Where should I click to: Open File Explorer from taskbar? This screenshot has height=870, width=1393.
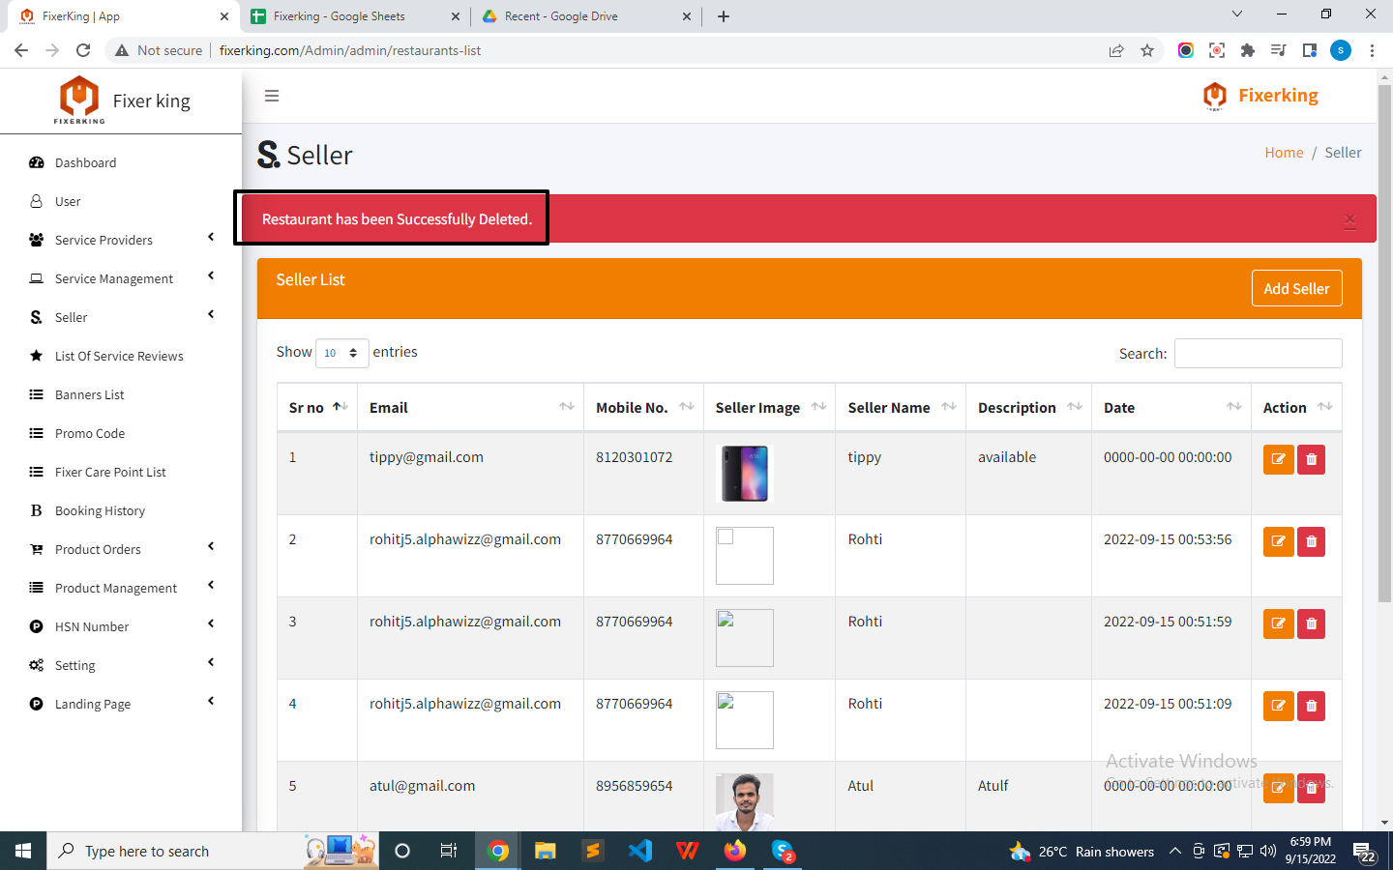[x=546, y=851]
